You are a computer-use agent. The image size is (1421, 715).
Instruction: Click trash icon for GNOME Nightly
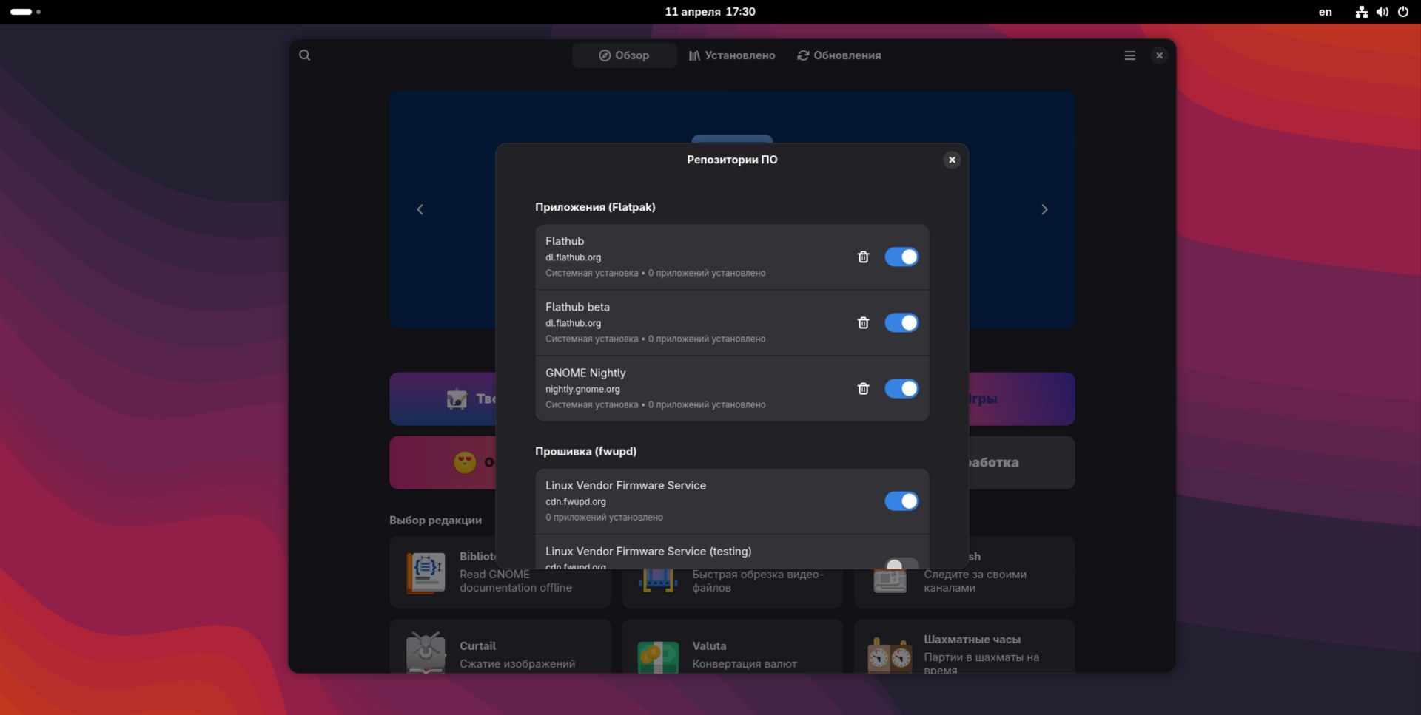pyautogui.click(x=863, y=389)
